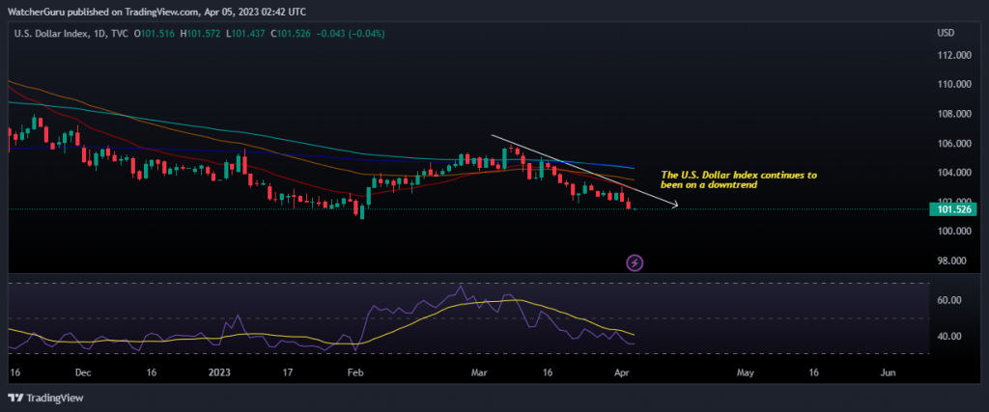Click the high value H101.572 in legend
The image size is (989, 412).
202,36
